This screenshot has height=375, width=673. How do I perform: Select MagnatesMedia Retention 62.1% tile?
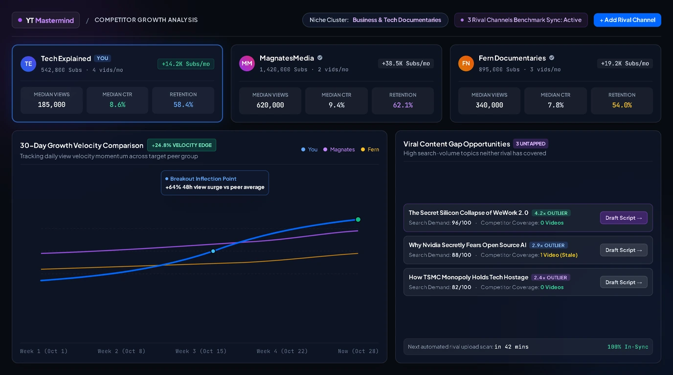(x=403, y=101)
